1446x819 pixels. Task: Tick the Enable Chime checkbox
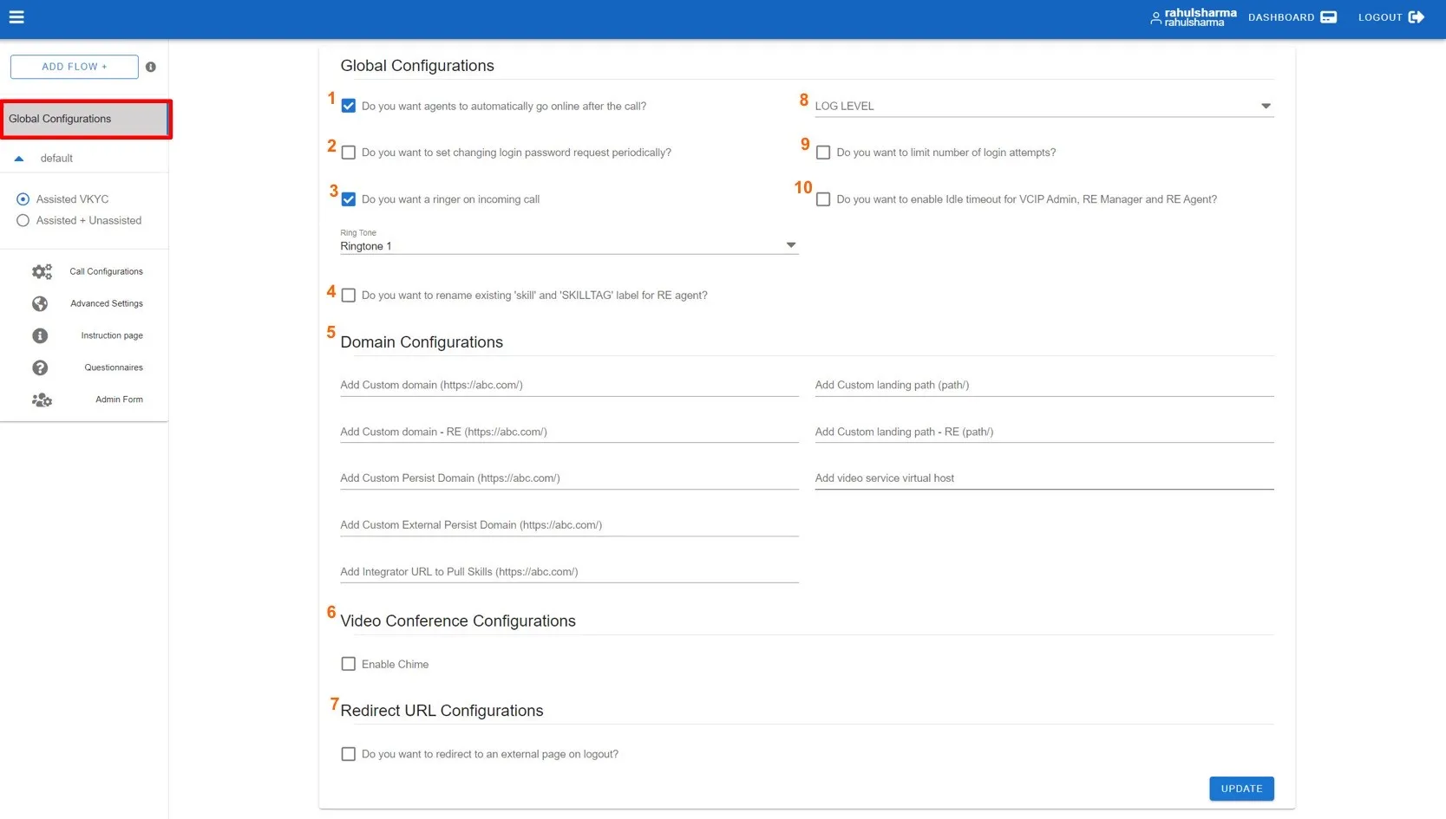(349, 664)
